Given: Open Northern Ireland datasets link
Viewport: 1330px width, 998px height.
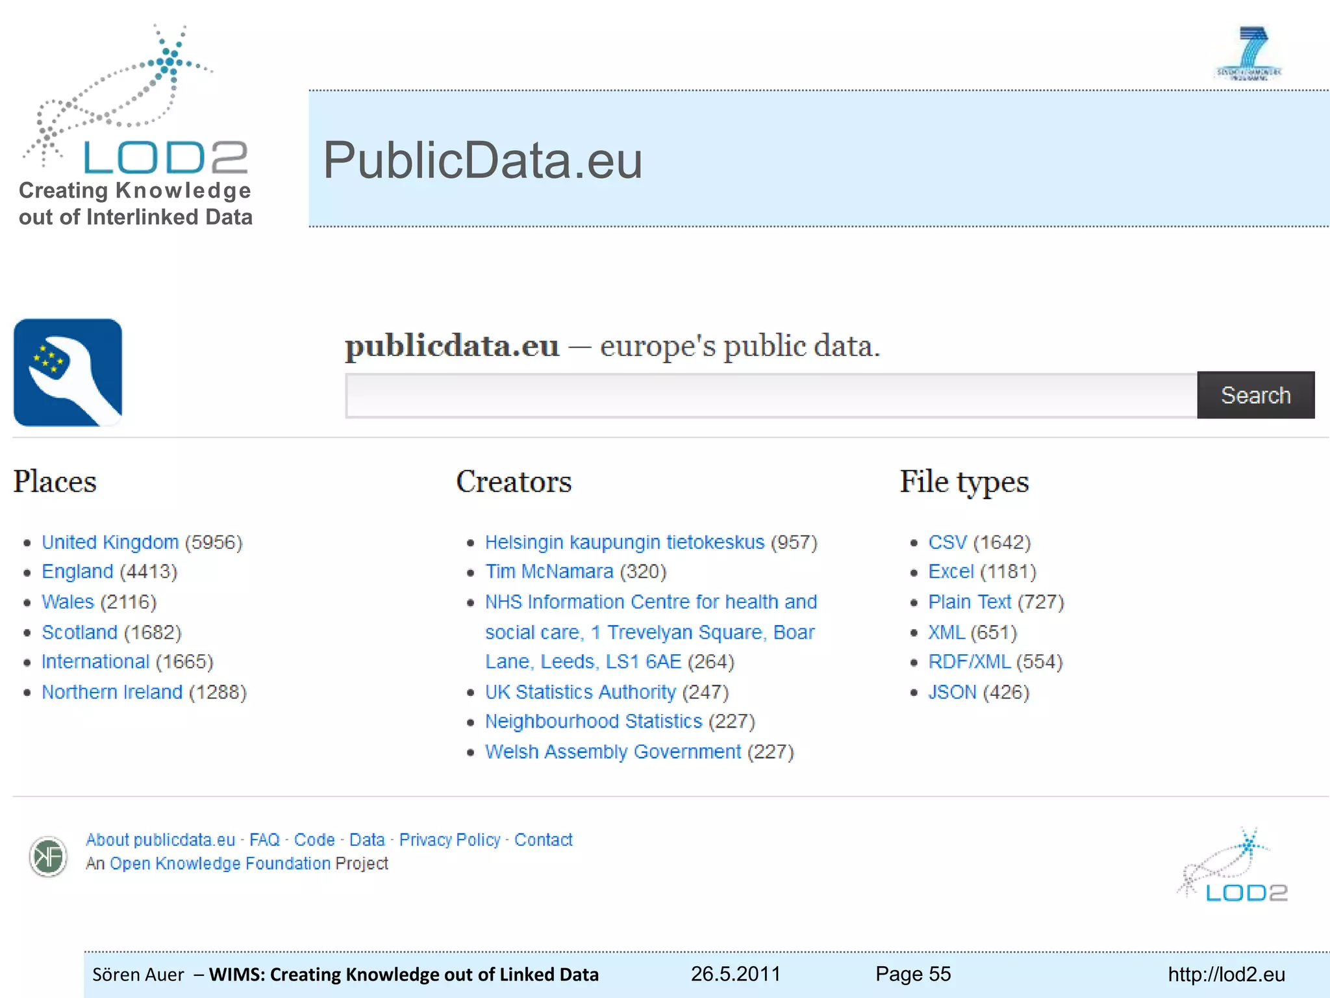Looking at the screenshot, I should click(x=112, y=692).
